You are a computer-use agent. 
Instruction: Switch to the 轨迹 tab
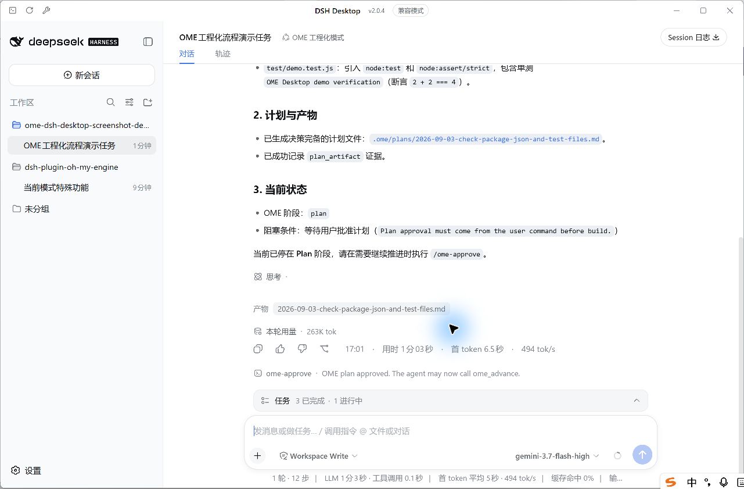(x=222, y=54)
